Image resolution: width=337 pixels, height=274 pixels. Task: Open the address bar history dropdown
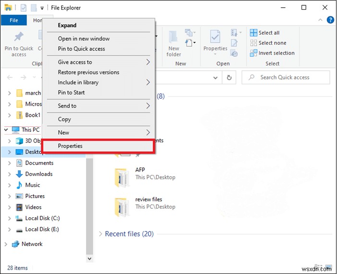tap(215, 77)
